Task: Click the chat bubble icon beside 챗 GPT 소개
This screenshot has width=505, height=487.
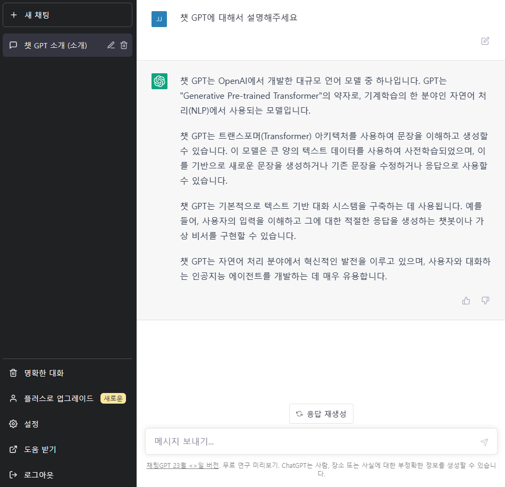Action: pos(13,45)
